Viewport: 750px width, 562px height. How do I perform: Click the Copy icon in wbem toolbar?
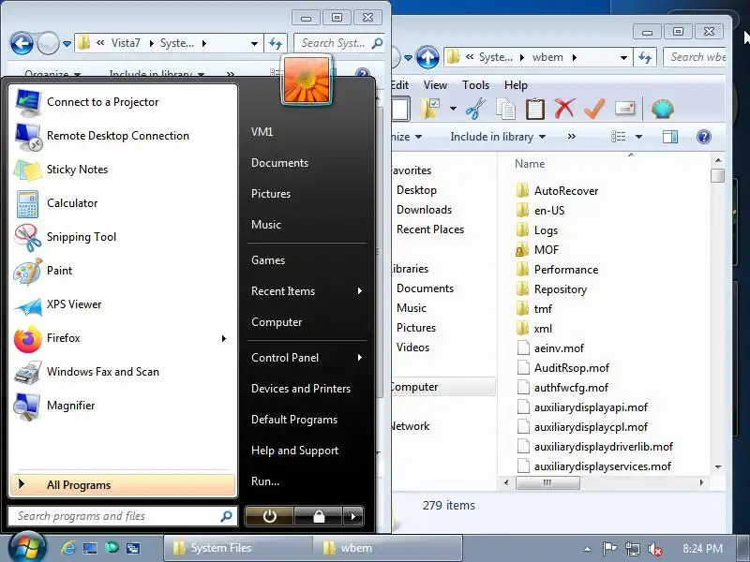505,109
